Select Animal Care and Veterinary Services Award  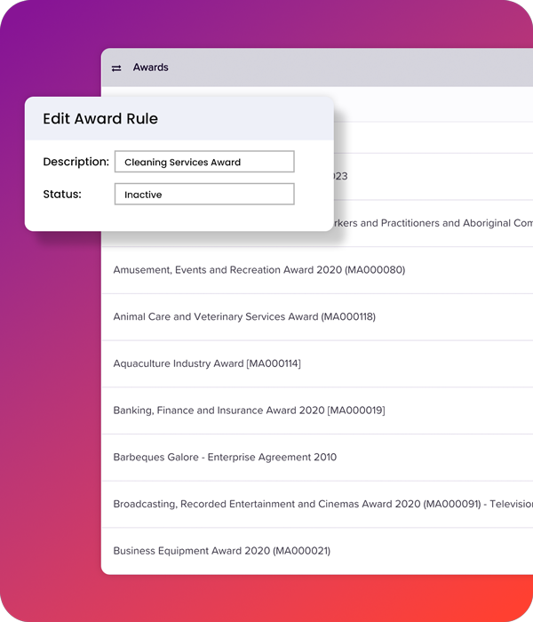pos(243,316)
